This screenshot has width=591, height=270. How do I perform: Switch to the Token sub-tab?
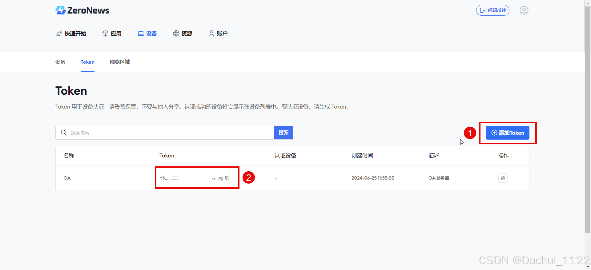coord(87,62)
